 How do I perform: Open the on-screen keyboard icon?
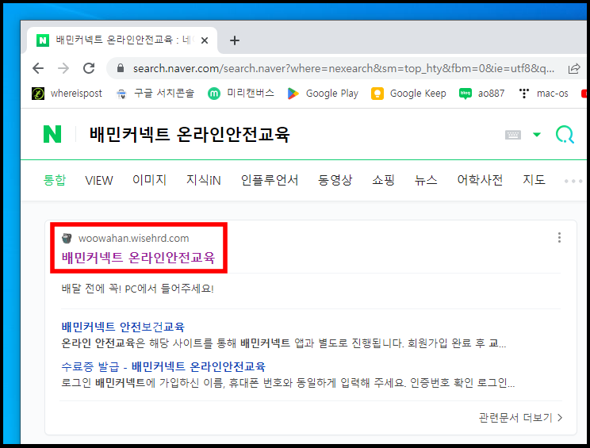click(513, 135)
